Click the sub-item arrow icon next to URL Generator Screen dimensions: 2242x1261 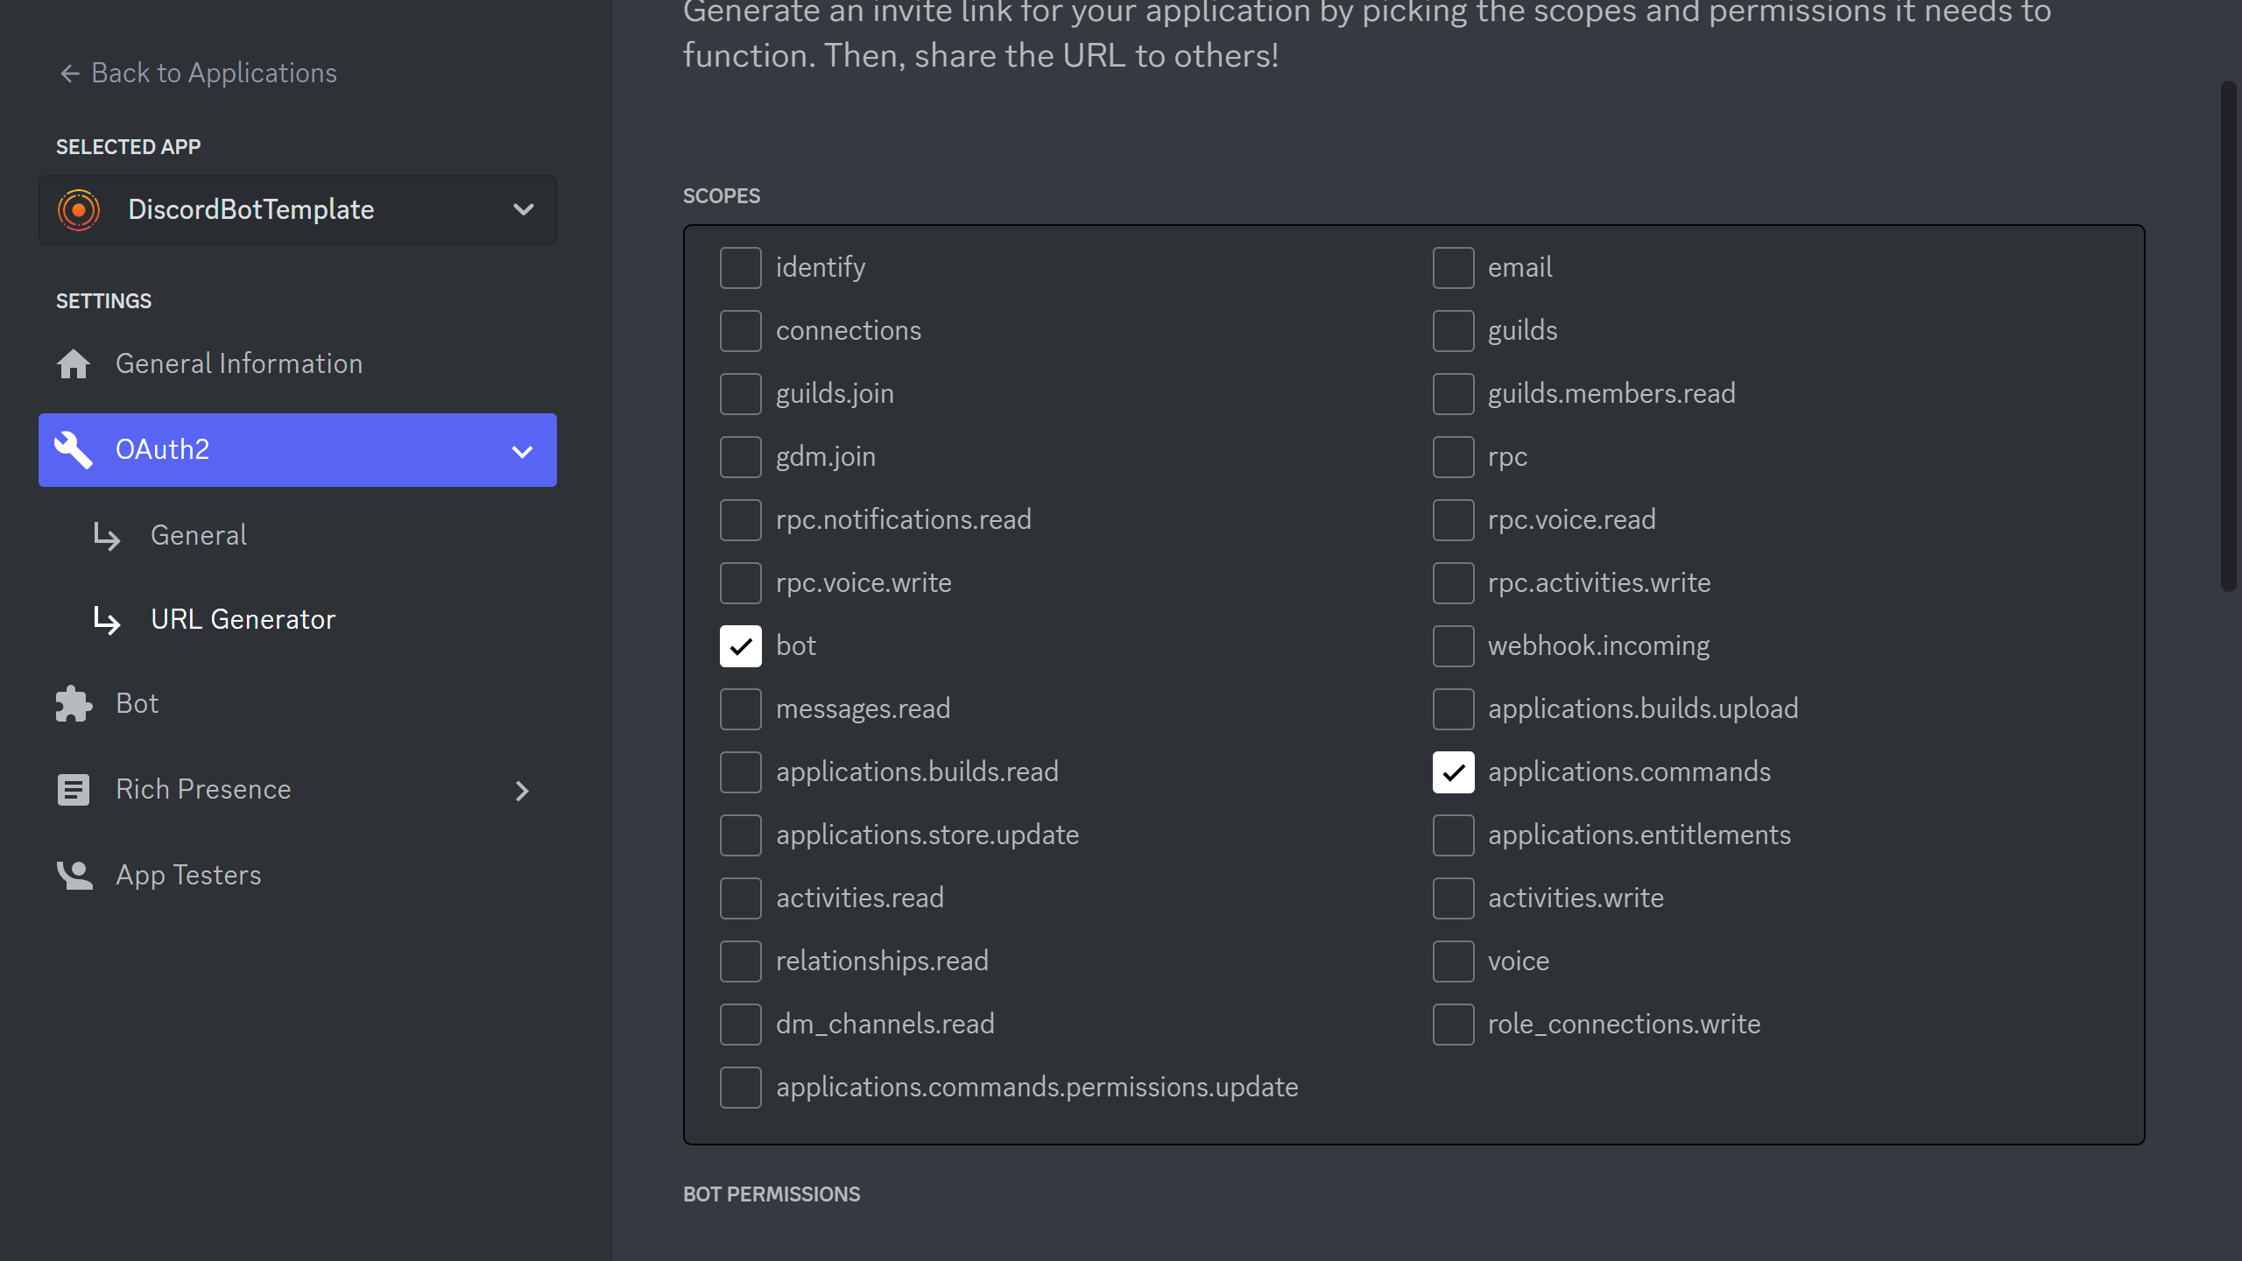(107, 620)
